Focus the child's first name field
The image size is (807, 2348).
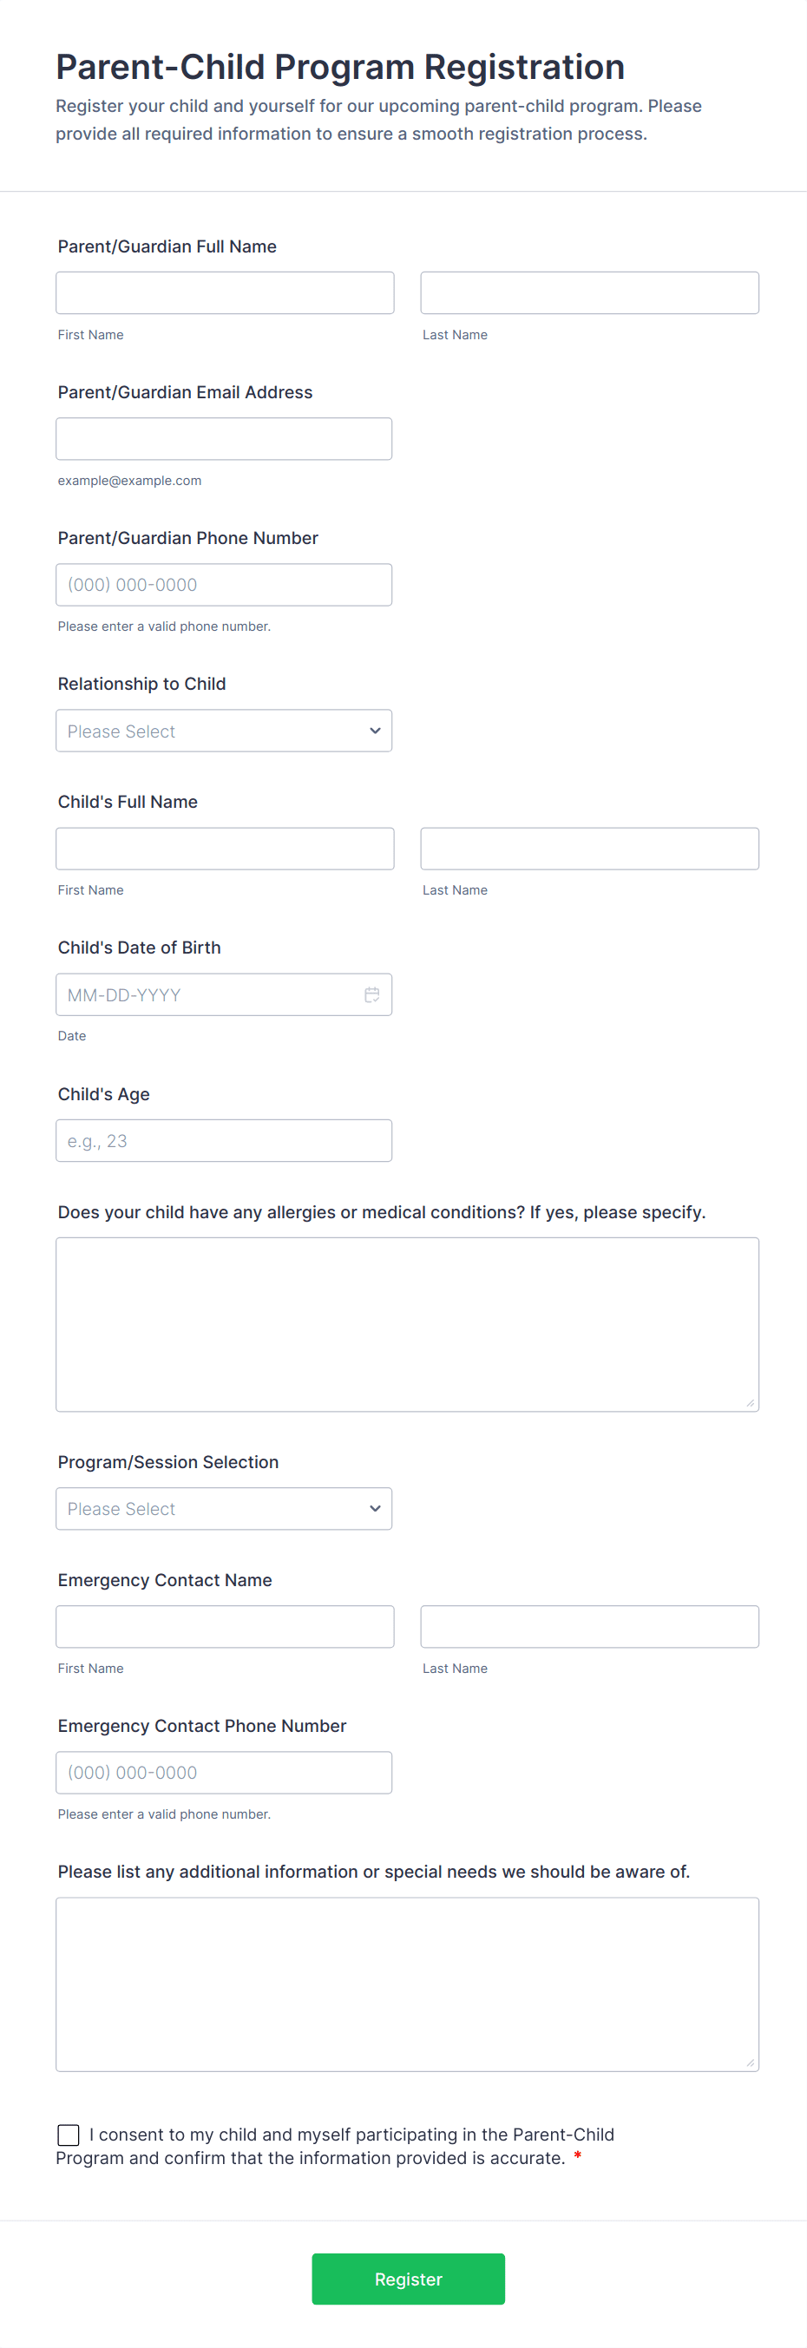coord(225,849)
